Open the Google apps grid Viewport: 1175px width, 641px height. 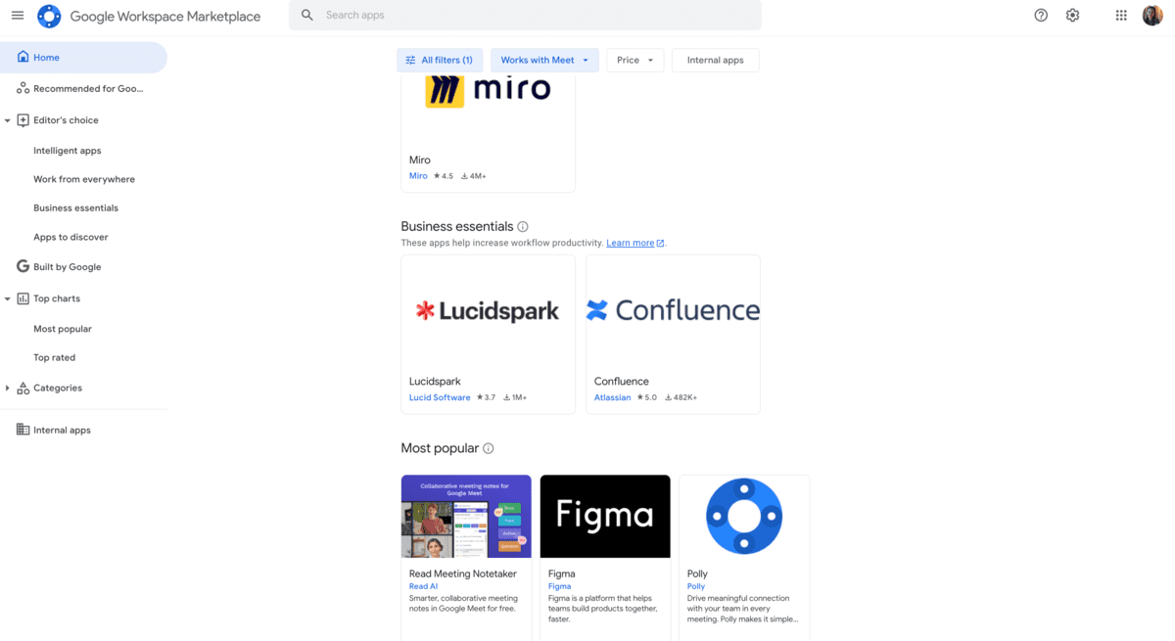coord(1121,16)
